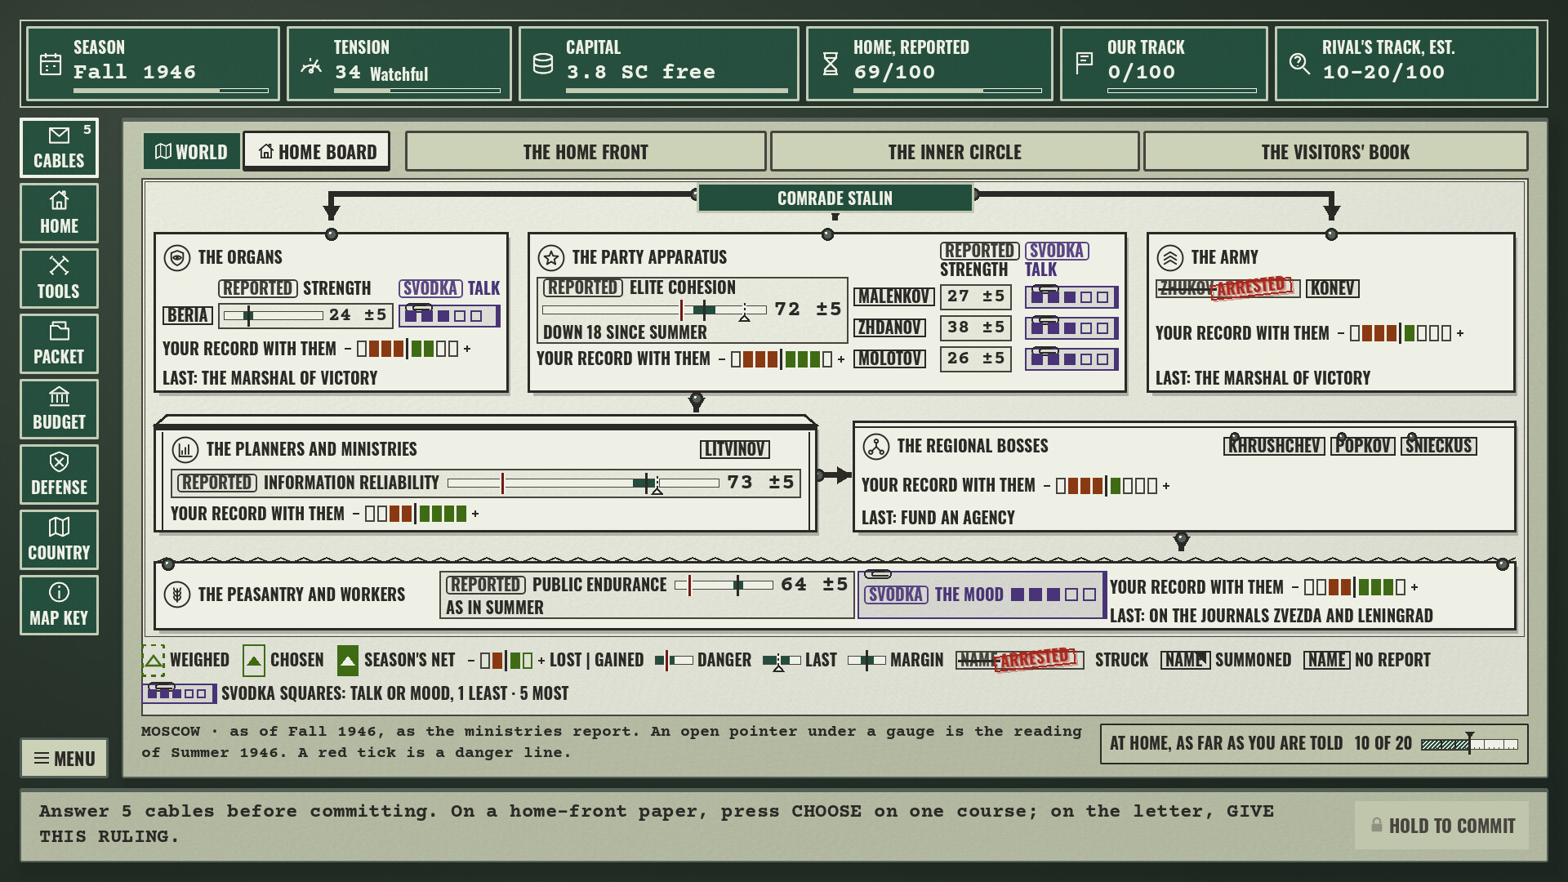Open the Menu button
1568x882 pixels.
pyautogui.click(x=65, y=759)
